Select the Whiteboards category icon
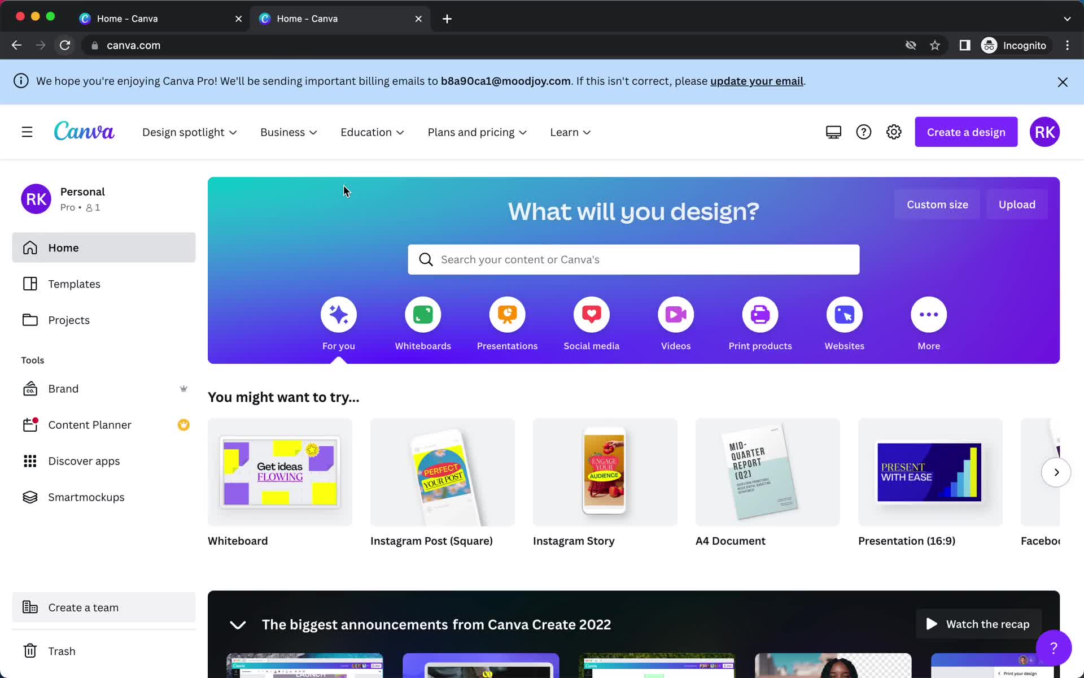 [x=423, y=315]
